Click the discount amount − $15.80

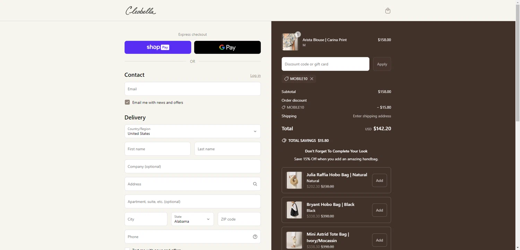pyautogui.click(x=384, y=108)
